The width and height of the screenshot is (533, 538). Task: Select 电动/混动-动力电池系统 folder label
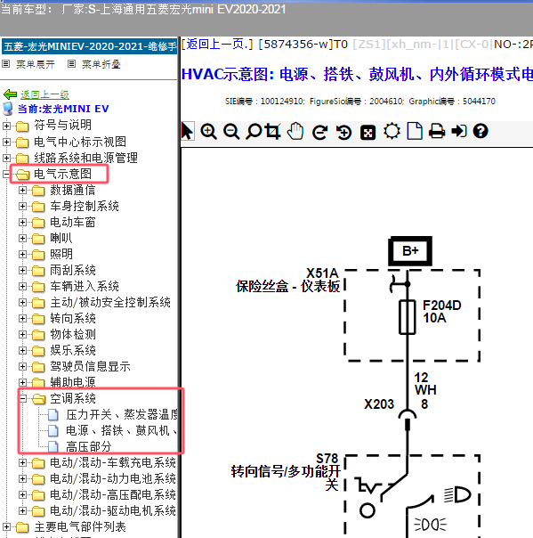[x=113, y=478]
